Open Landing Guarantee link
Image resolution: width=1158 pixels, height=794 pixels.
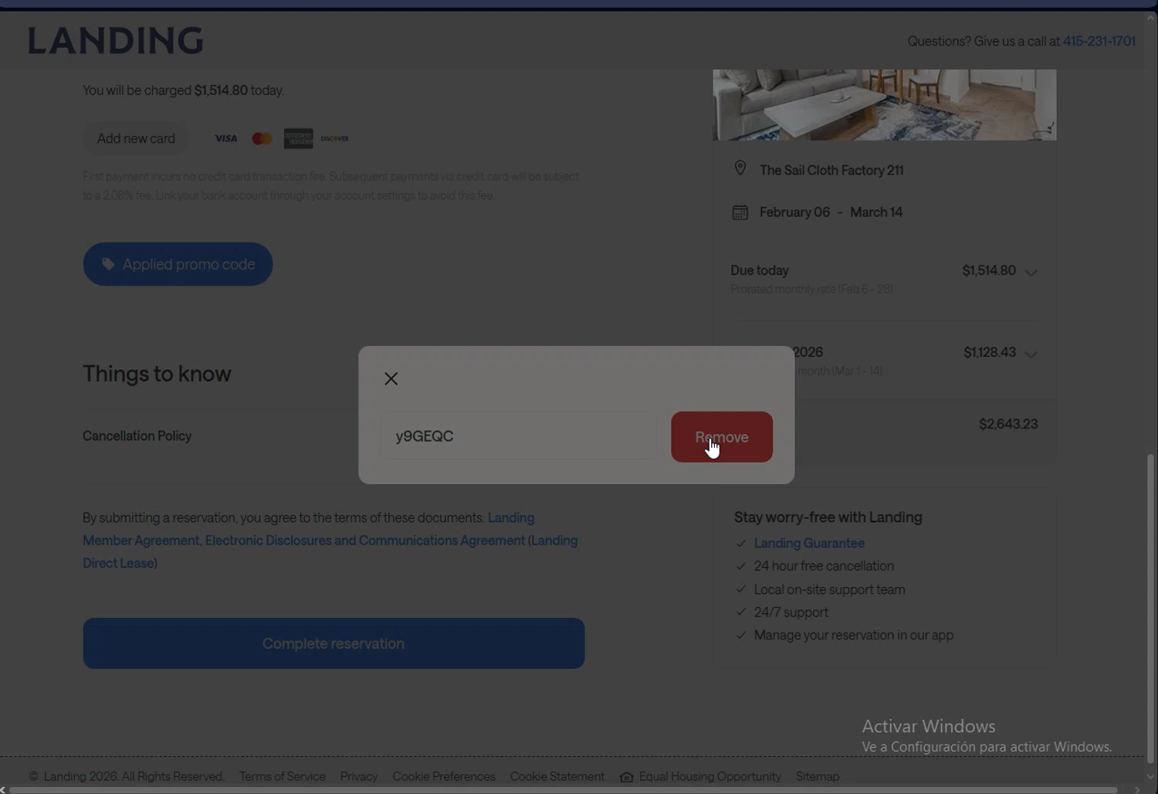coord(809,544)
